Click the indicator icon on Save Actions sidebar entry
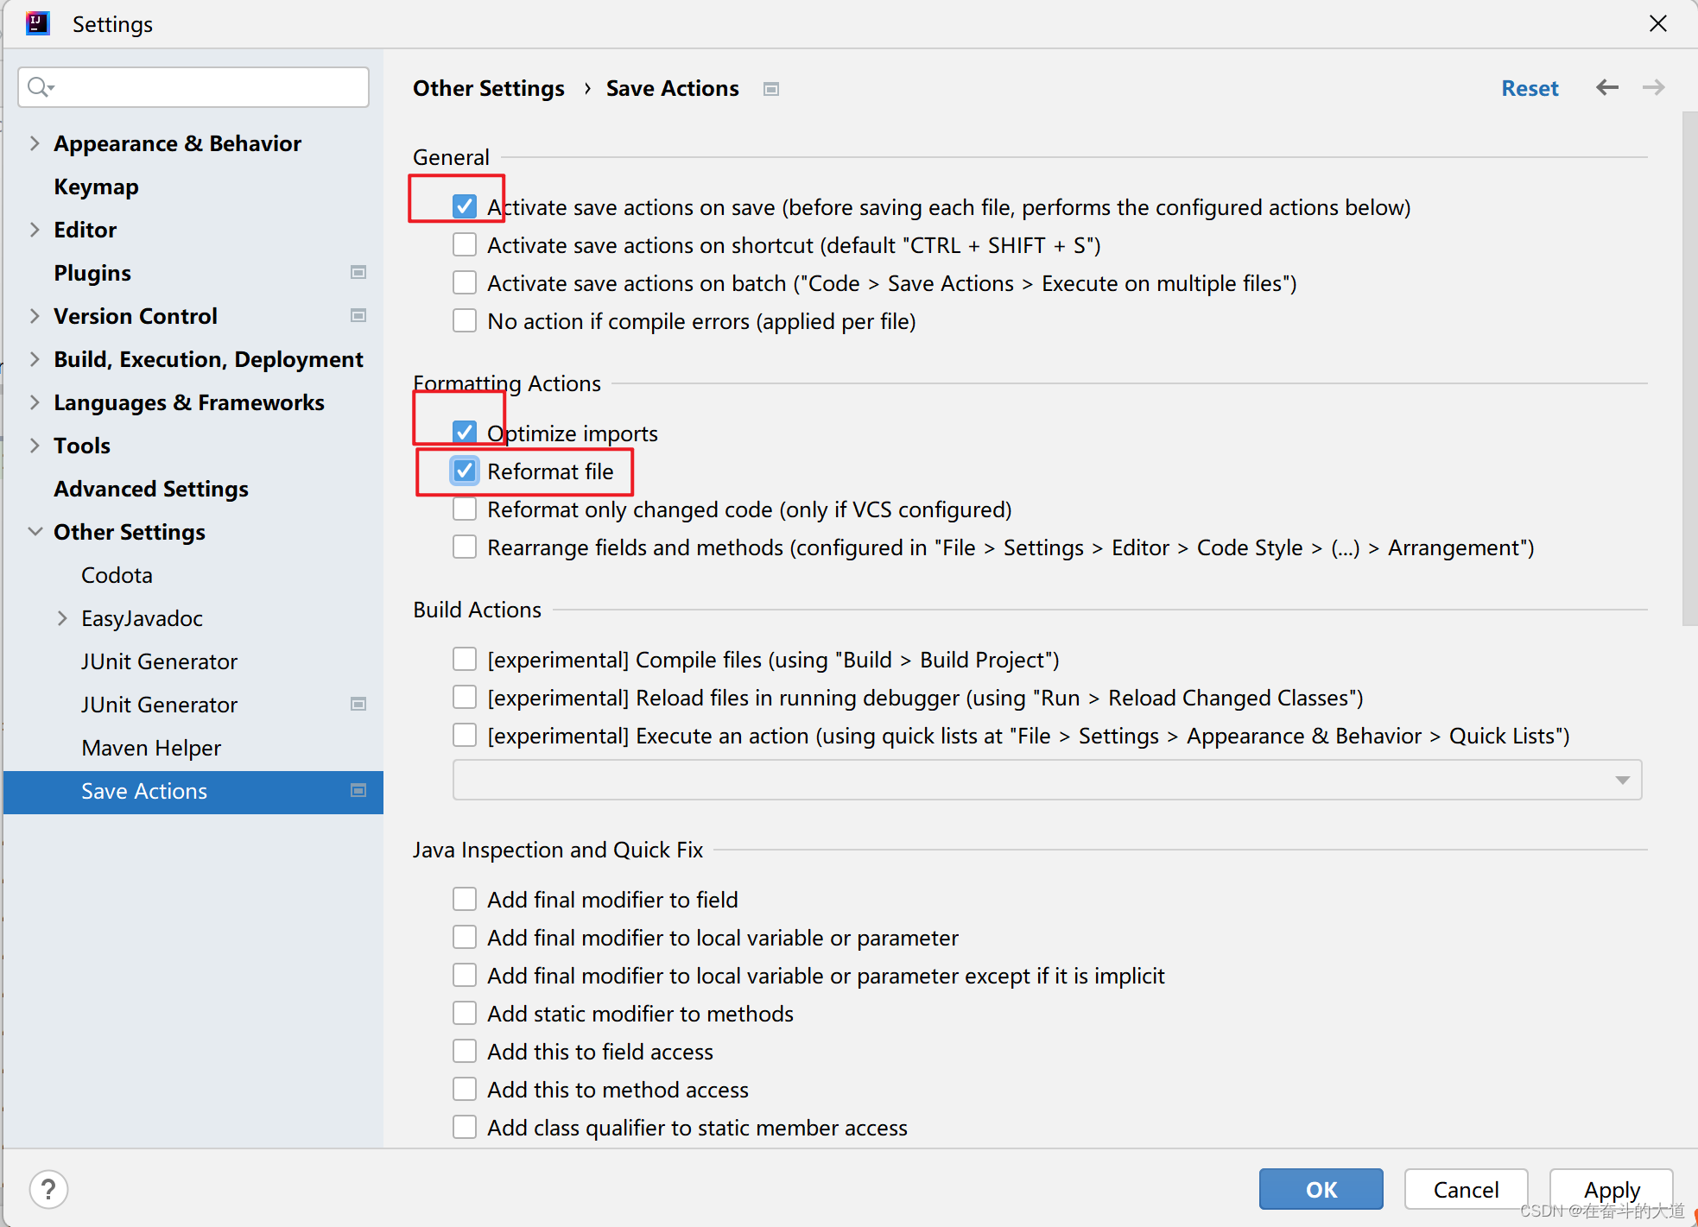Image resolution: width=1698 pixels, height=1227 pixels. (358, 790)
